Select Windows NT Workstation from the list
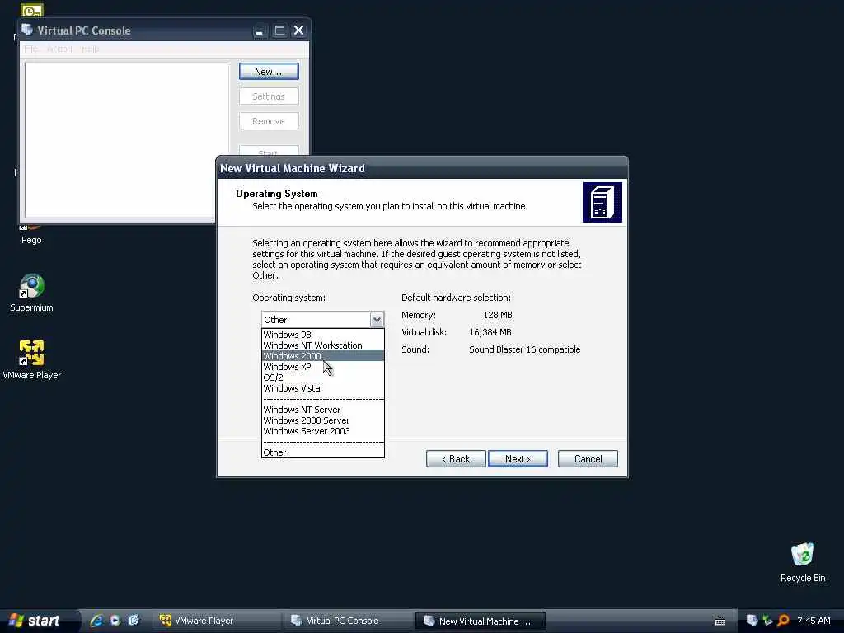 pyautogui.click(x=322, y=345)
